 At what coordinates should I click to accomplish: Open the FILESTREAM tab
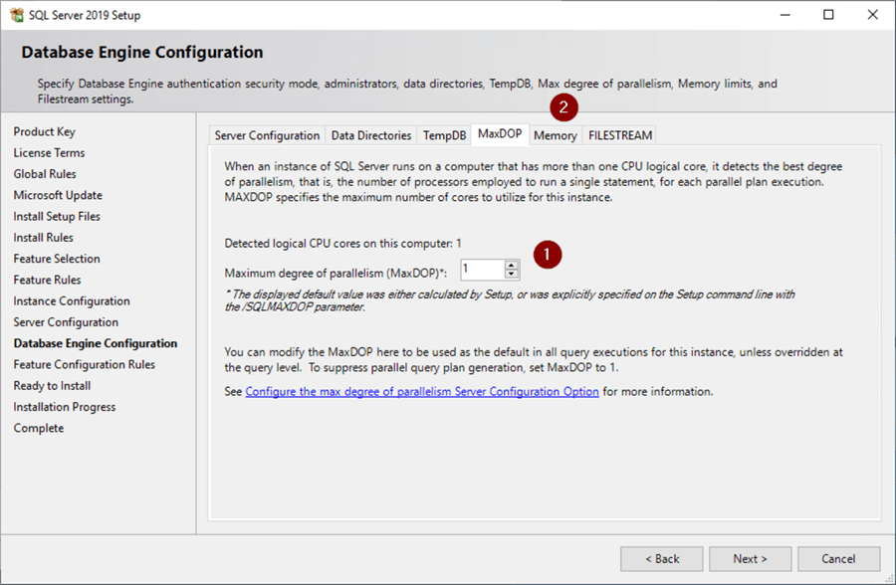tap(619, 135)
